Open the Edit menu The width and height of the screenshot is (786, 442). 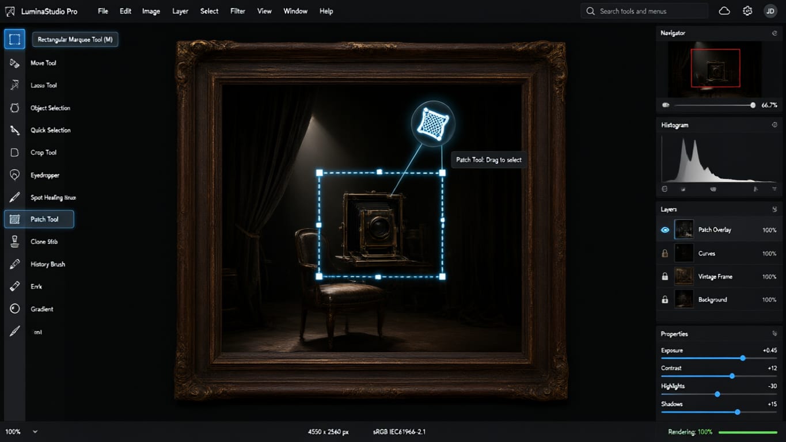coord(126,11)
